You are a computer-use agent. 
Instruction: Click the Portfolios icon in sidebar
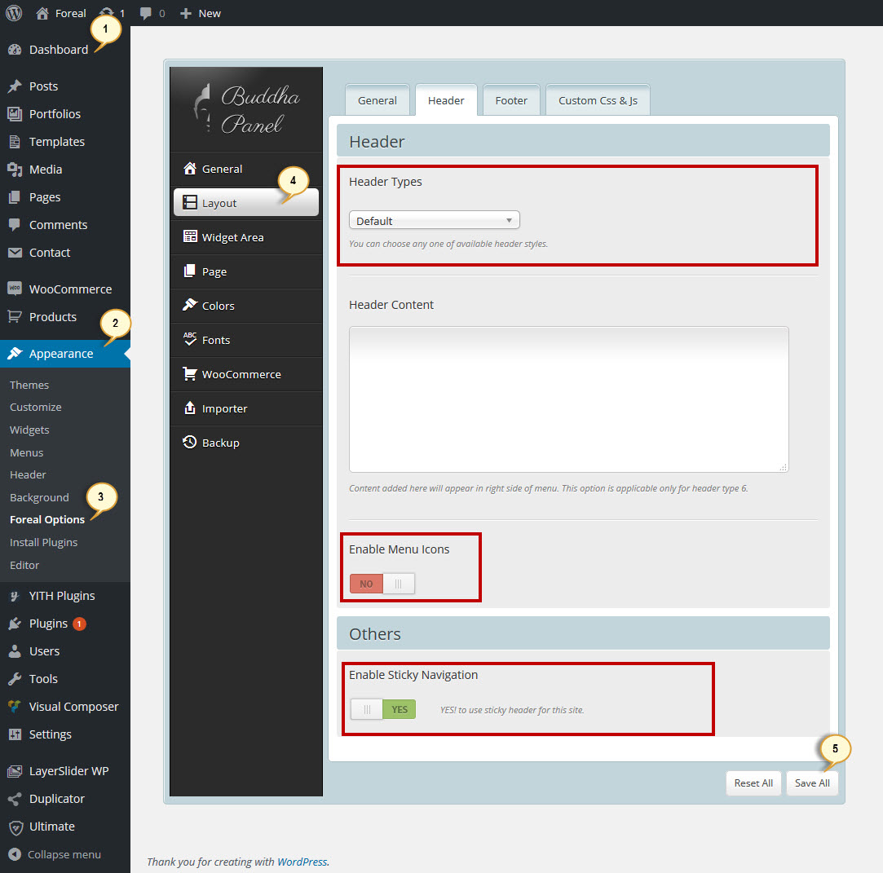pos(15,113)
